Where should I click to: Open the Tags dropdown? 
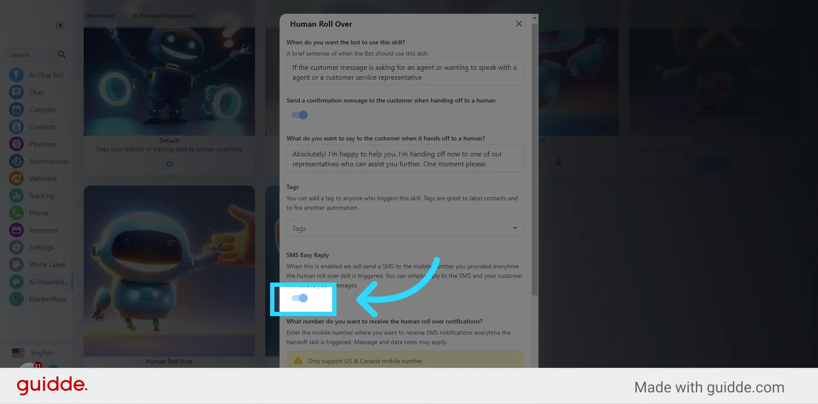pos(405,228)
